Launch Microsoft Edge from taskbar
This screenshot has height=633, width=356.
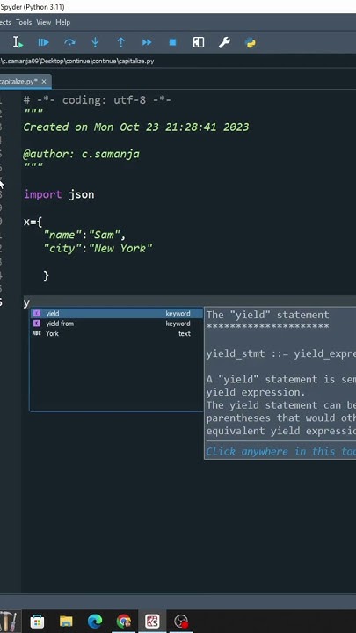point(95,621)
